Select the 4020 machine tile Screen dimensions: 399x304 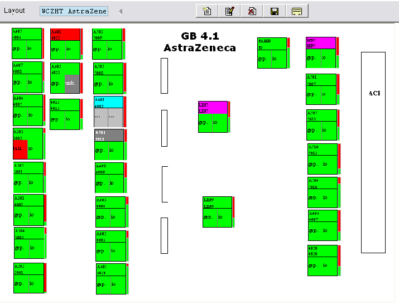pos(323,260)
